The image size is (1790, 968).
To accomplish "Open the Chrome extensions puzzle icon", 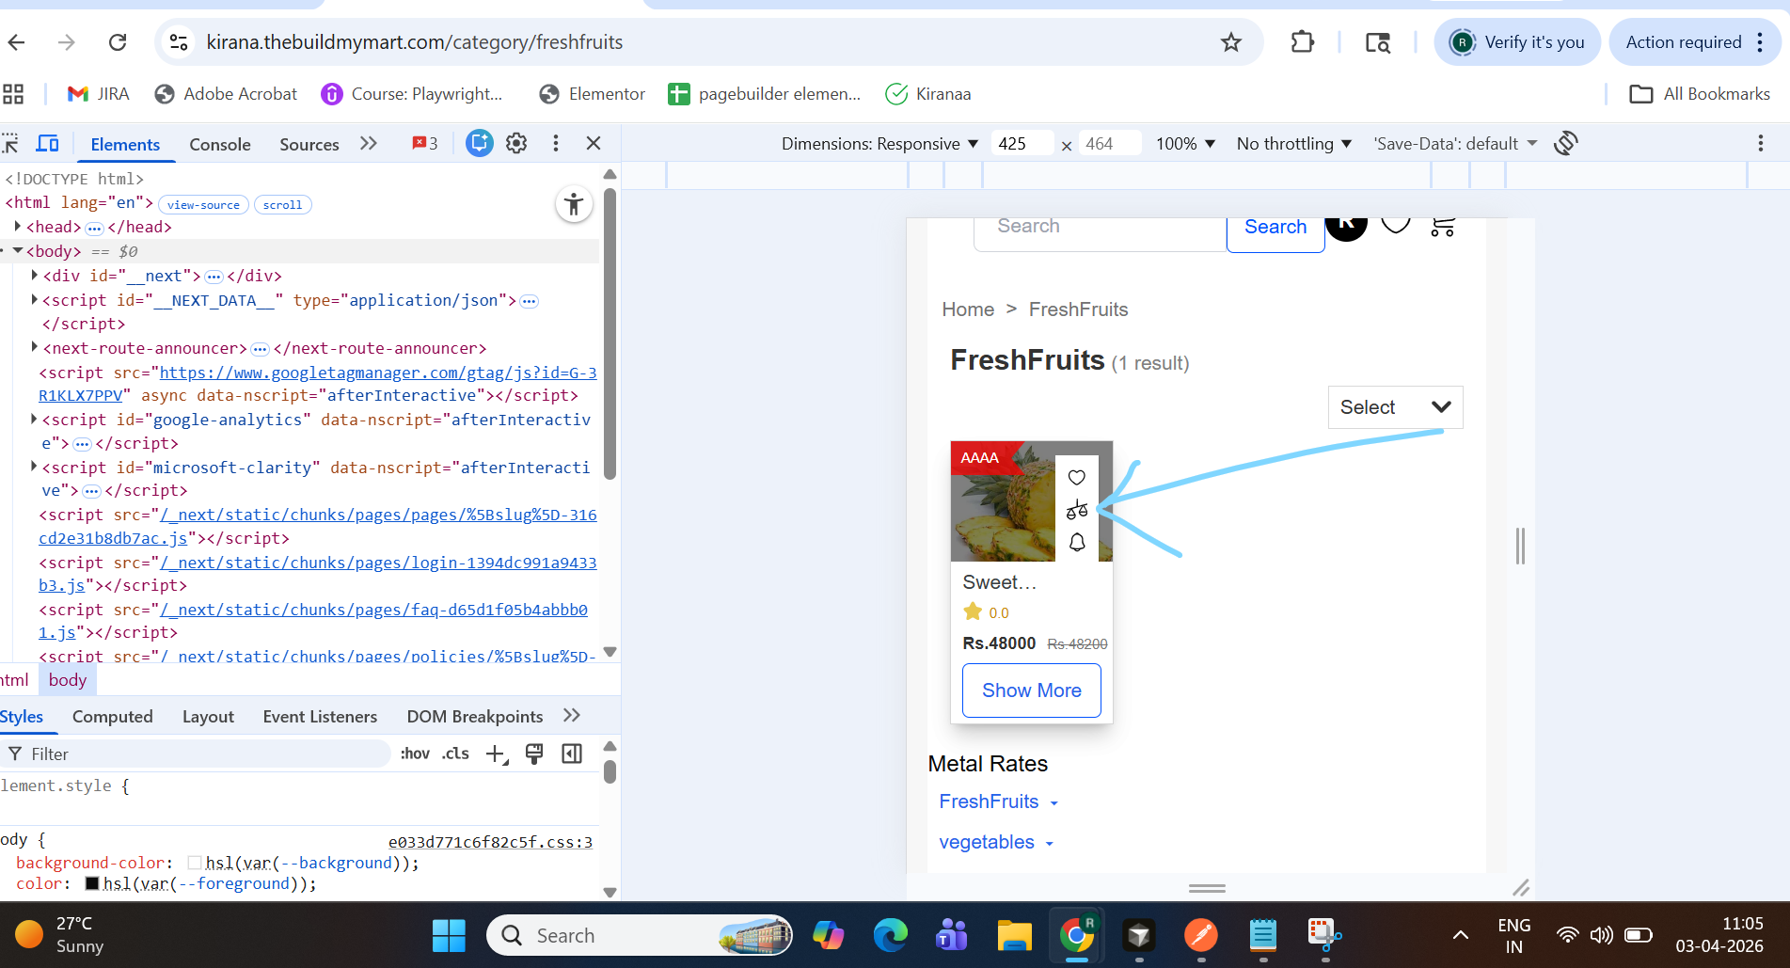I will (x=1303, y=42).
